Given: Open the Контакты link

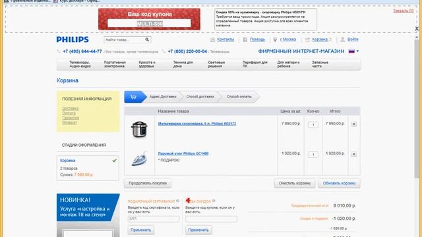Looking at the screenshot, I should coord(226,39).
